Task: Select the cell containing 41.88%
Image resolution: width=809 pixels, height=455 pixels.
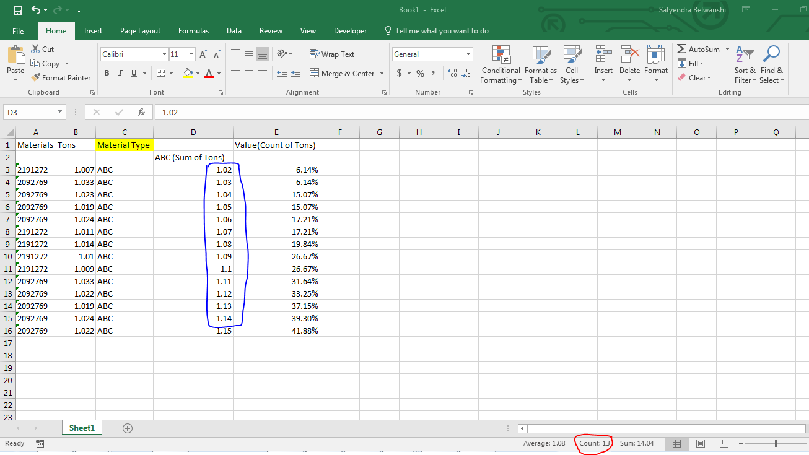Action: pyautogui.click(x=276, y=331)
